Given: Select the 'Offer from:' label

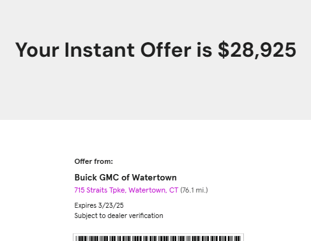Looking at the screenshot, I should (x=94, y=161).
